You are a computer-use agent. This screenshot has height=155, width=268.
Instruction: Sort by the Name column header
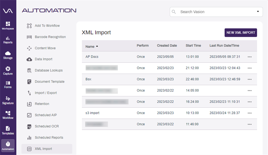pos(90,46)
